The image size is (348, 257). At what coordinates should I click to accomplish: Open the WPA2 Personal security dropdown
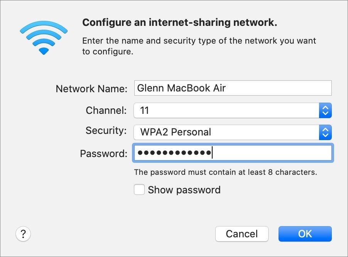pos(233,132)
